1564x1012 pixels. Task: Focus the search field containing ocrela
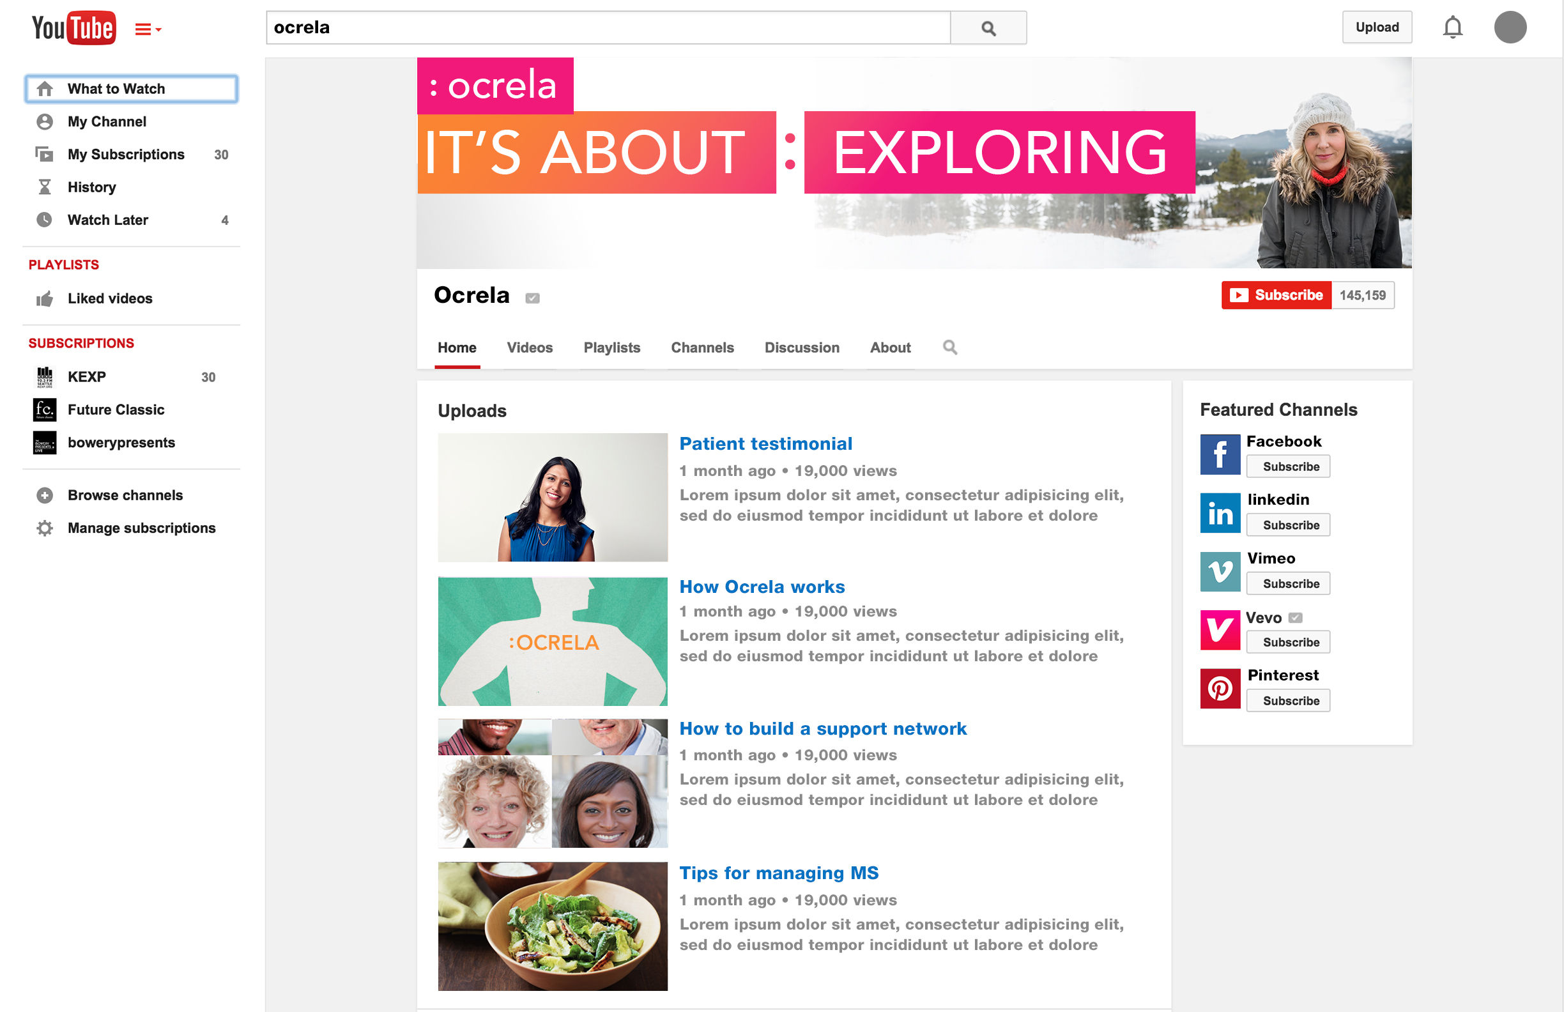click(608, 27)
